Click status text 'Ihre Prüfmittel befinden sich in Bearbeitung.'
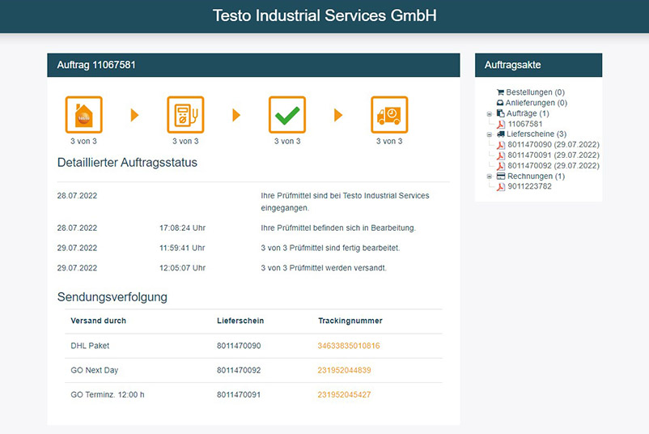649x434 pixels. (338, 228)
